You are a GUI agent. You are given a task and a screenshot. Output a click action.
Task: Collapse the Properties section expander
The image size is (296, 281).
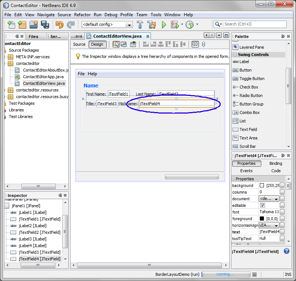click(x=234, y=178)
